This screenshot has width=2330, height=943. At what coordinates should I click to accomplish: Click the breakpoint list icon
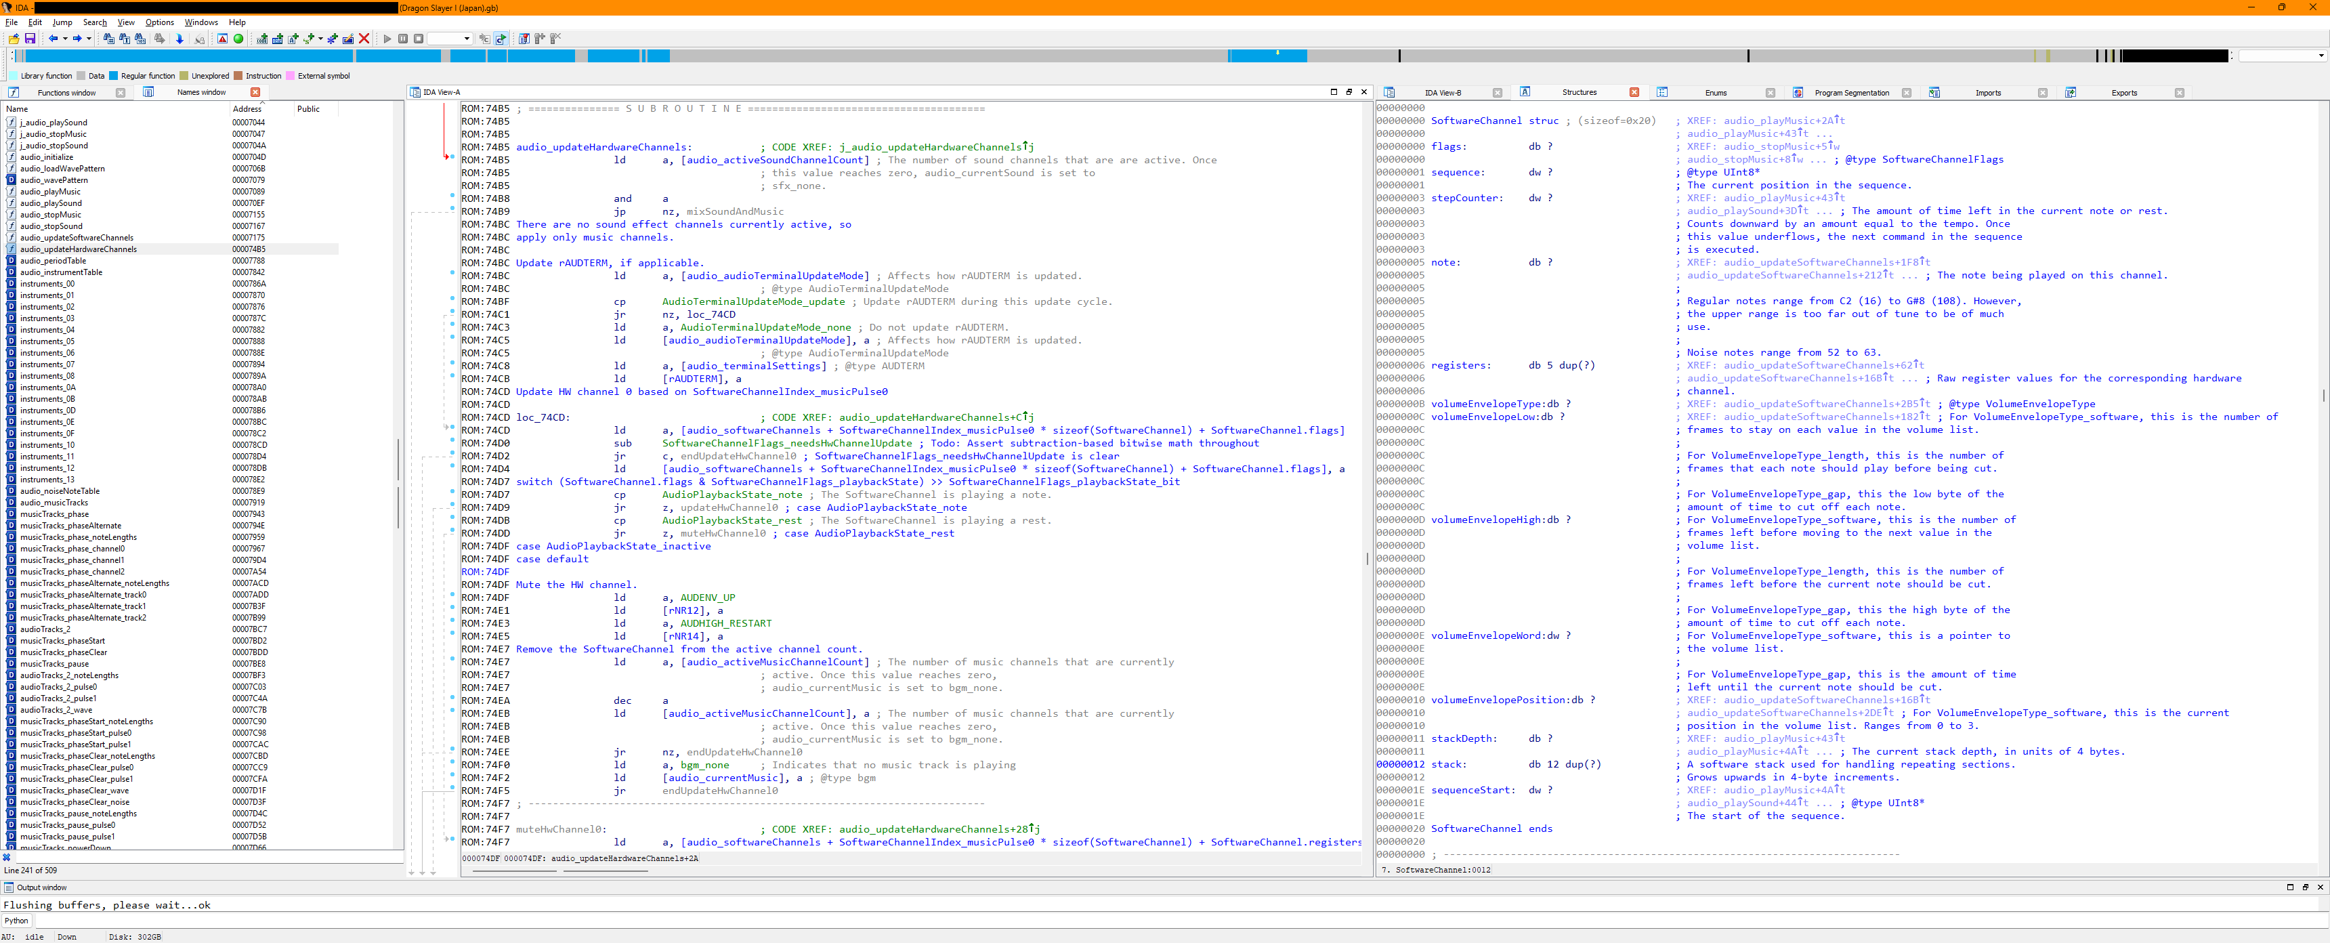tap(525, 39)
